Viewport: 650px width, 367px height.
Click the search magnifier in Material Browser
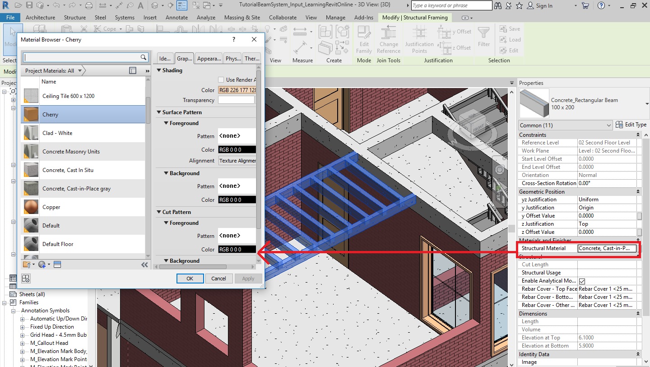pyautogui.click(x=144, y=57)
